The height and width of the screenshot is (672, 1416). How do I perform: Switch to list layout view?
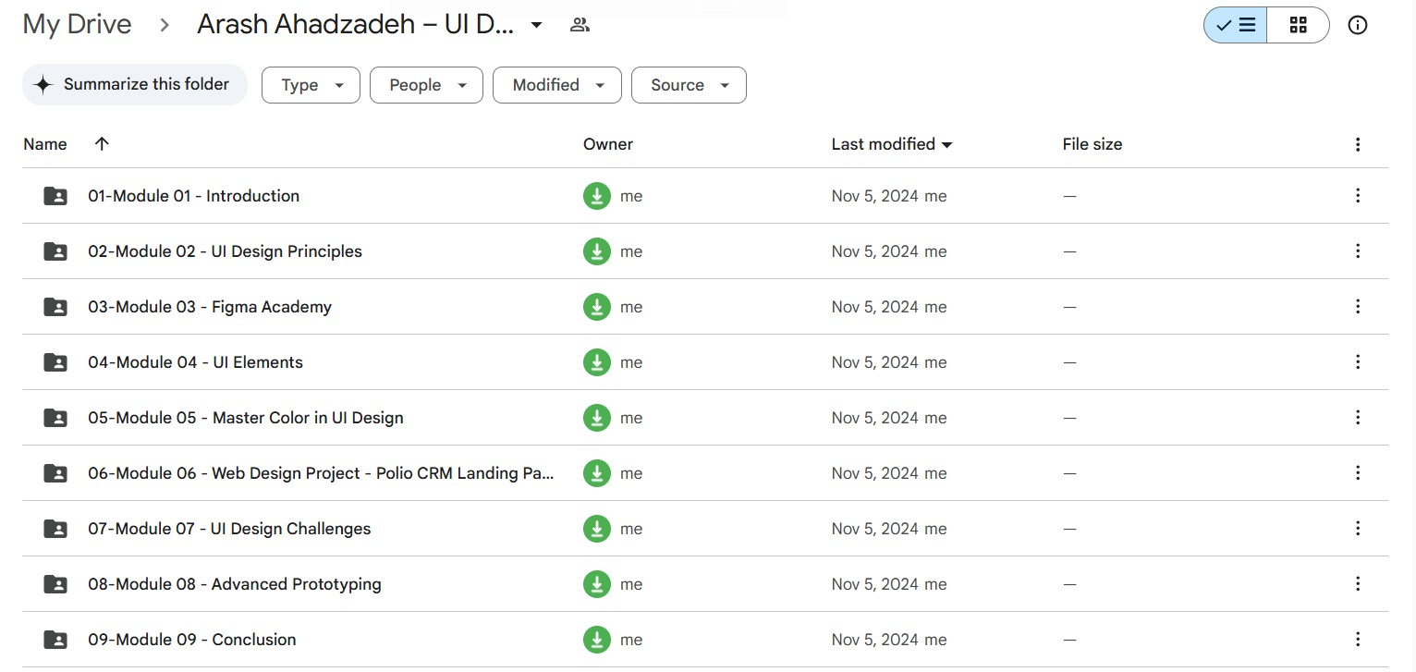pos(1235,25)
